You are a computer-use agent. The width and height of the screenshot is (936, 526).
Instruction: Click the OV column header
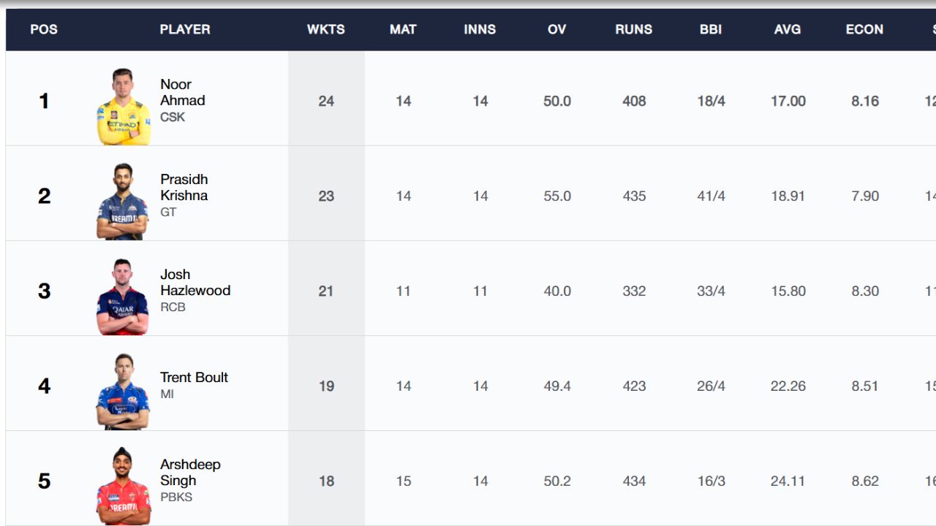pyautogui.click(x=557, y=29)
